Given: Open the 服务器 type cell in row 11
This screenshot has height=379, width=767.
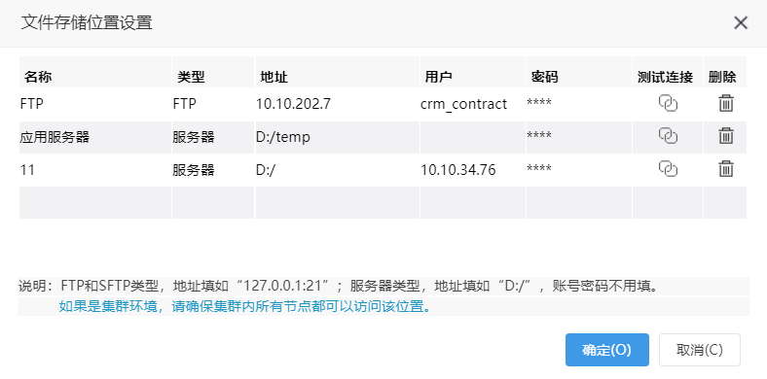Looking at the screenshot, I should coord(213,169).
